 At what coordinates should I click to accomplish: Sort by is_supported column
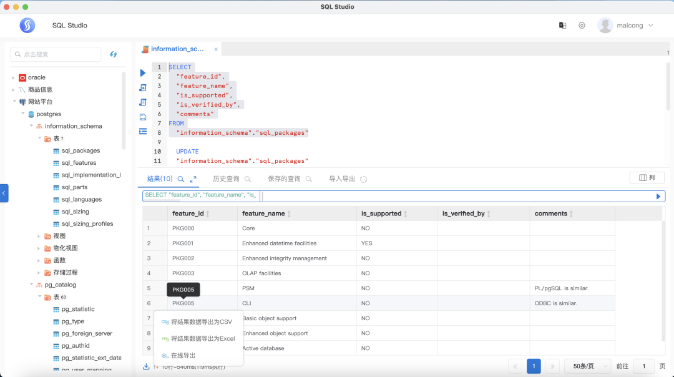point(406,213)
